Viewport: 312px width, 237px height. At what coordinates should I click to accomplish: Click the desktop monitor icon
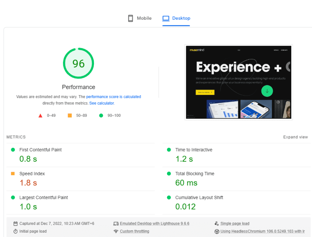[166, 18]
